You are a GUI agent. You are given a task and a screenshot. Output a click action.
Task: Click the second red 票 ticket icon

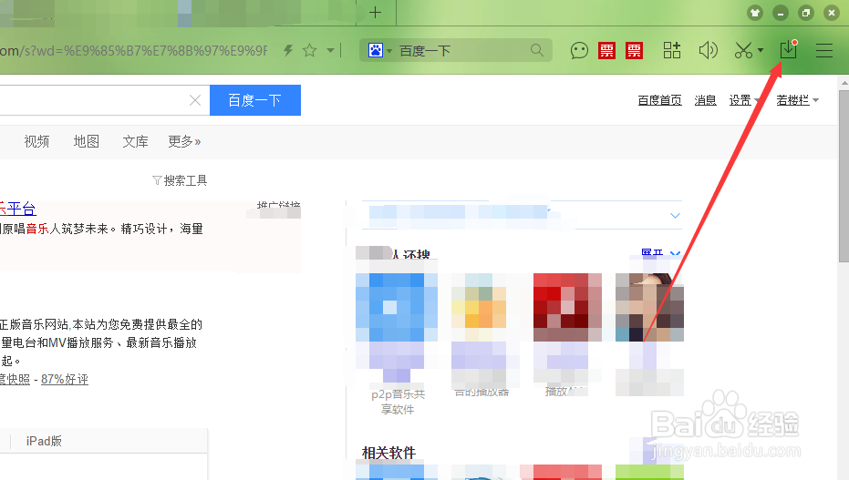point(634,51)
